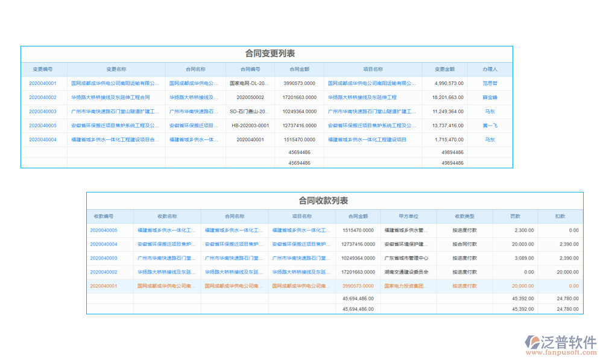The image size is (603, 362).
Task: Click handler name 范思哲
Action: point(490,83)
